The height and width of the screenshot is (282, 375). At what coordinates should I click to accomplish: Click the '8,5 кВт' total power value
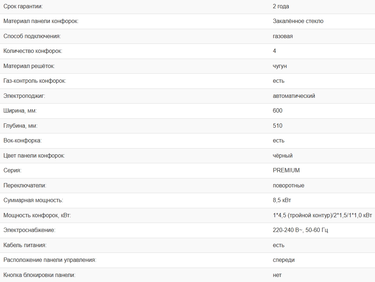click(282, 200)
